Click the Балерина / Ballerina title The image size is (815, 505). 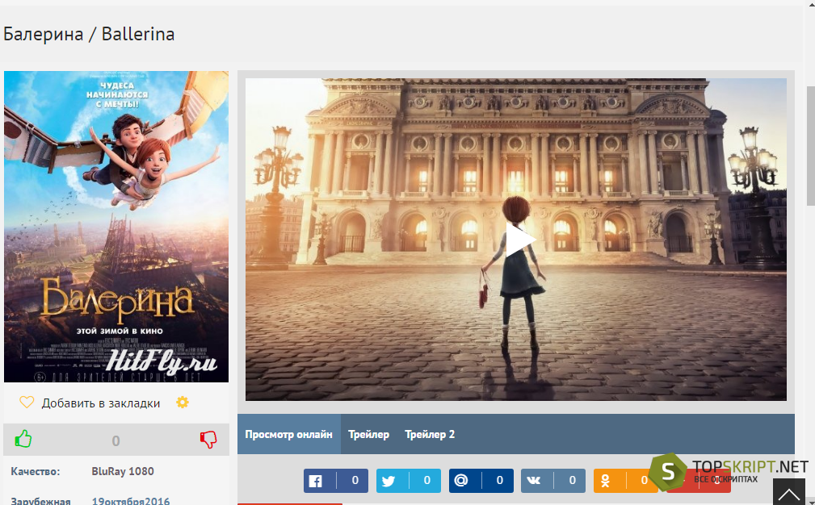(89, 34)
